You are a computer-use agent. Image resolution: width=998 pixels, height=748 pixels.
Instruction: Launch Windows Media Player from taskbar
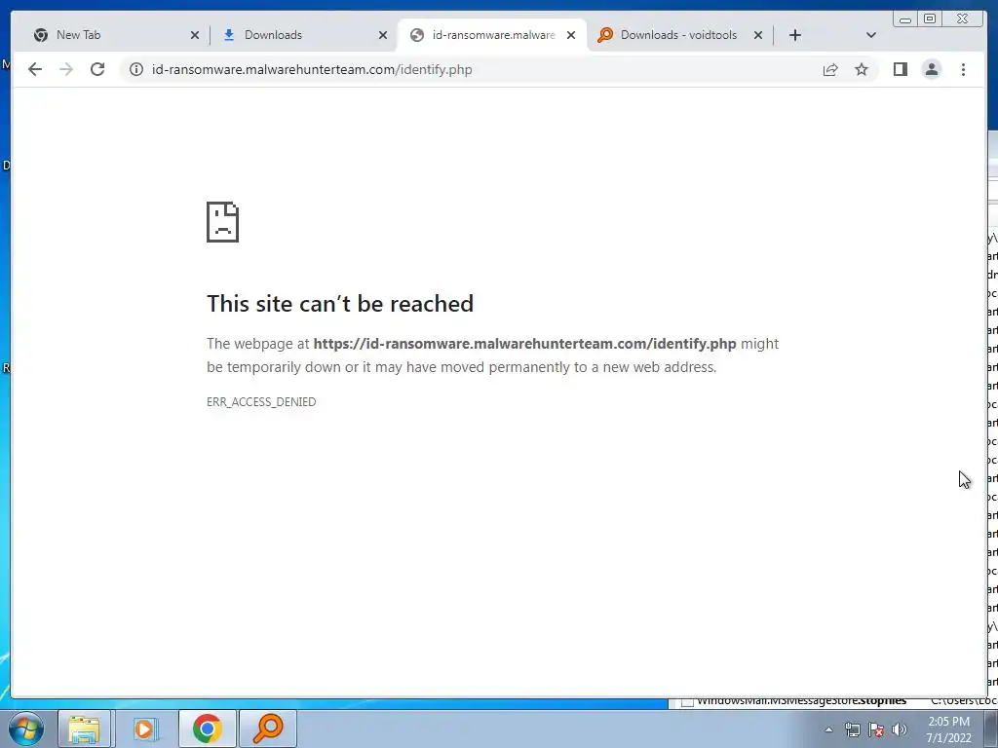144,729
